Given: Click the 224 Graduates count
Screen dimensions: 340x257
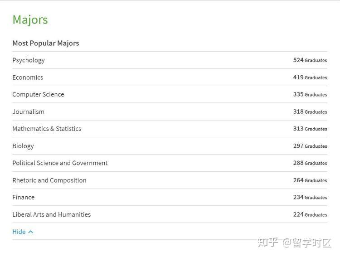Looking at the screenshot, I should [310, 215].
